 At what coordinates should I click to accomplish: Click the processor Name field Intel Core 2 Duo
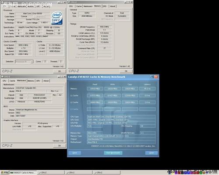click(32, 14)
